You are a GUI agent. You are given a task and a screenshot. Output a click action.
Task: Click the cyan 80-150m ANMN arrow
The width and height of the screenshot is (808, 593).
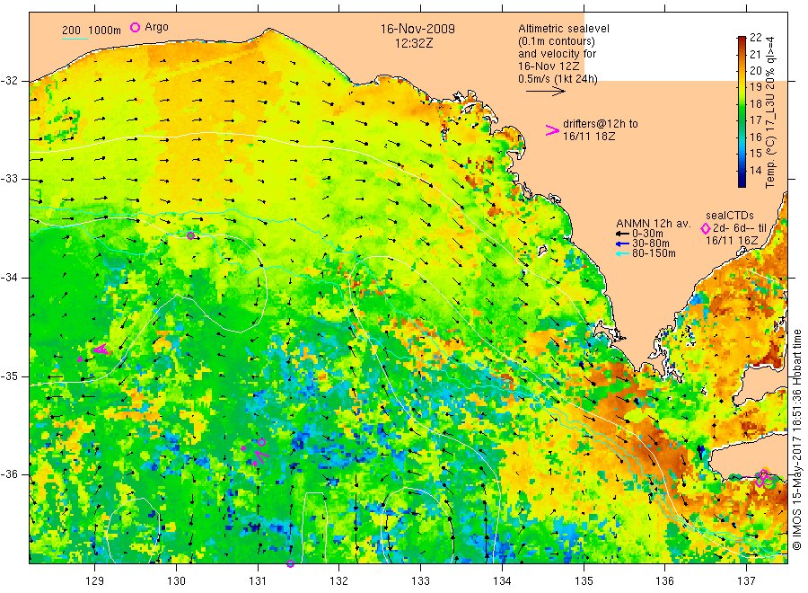tap(623, 253)
